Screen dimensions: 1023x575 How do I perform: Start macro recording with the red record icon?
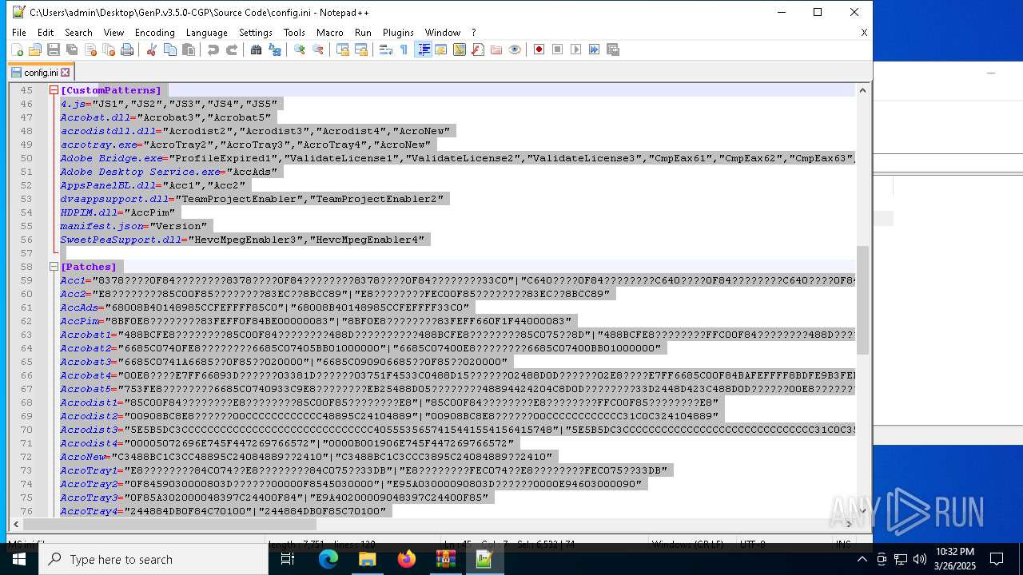(x=539, y=50)
